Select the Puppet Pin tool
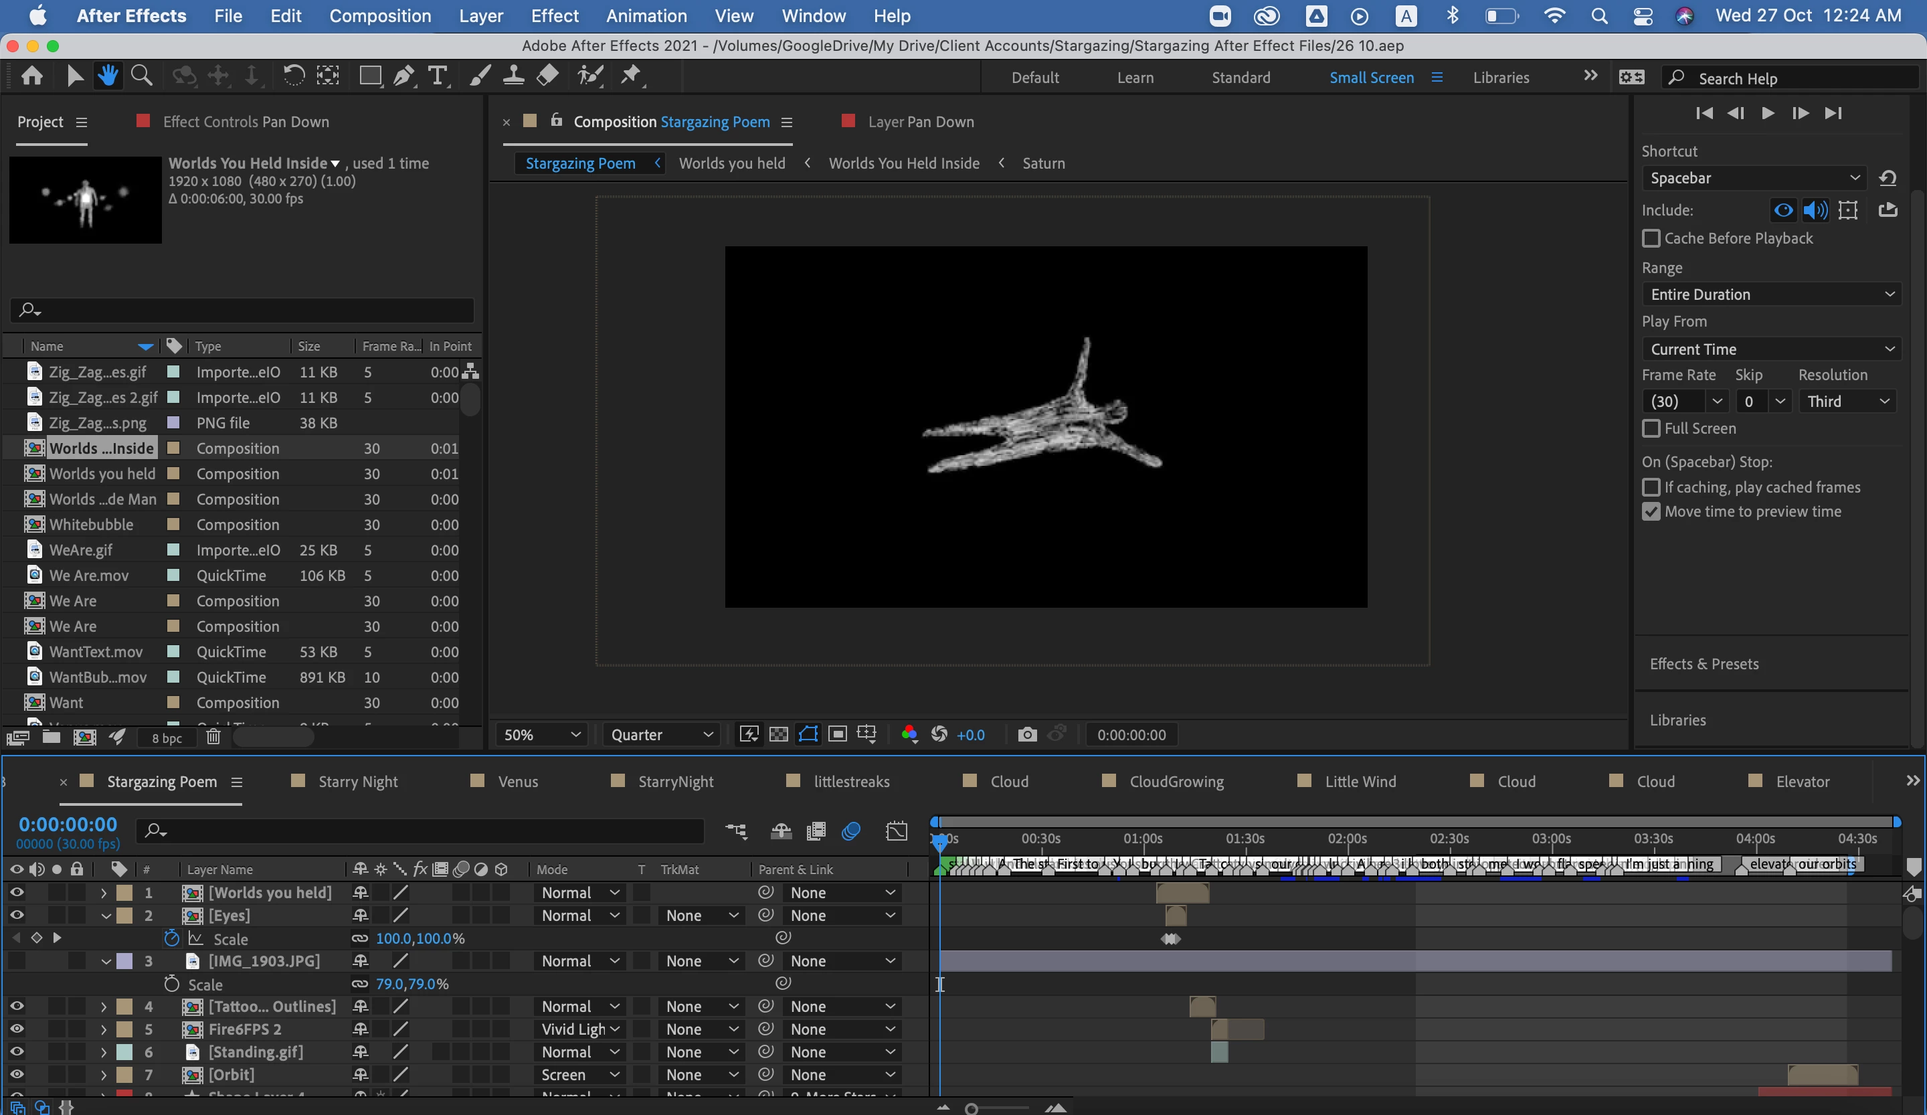Screen dimensions: 1927x1115 pyautogui.click(x=631, y=75)
